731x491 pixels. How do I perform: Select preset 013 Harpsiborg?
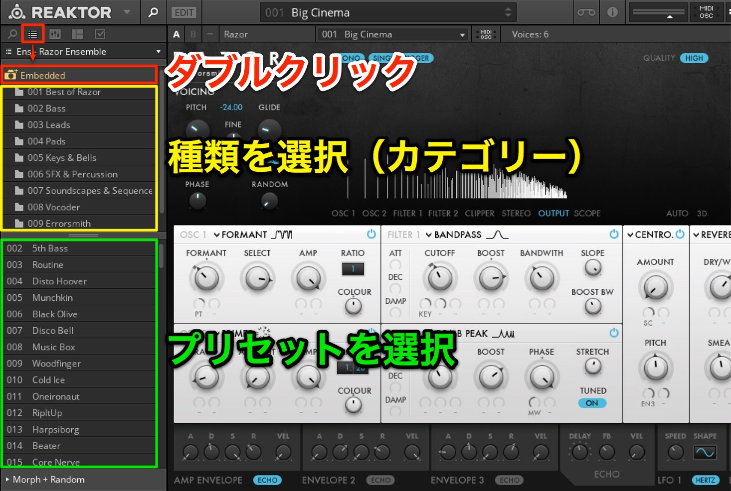point(80,429)
